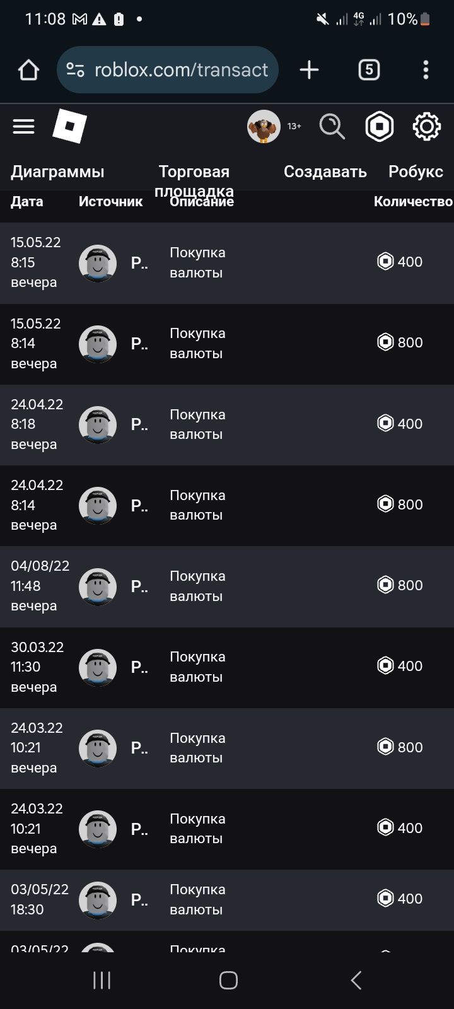Tap the Android recent apps button
The height and width of the screenshot is (1009, 454).
(102, 980)
